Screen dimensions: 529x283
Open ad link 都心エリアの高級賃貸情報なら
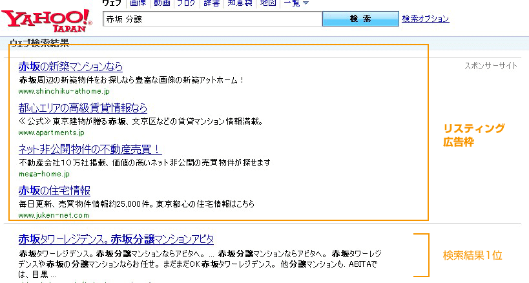click(83, 108)
